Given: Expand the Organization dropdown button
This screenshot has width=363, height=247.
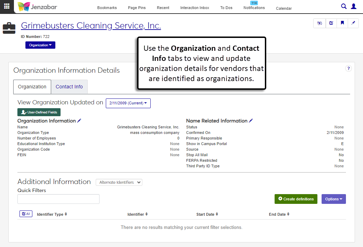Looking at the screenshot, I should 40,45.
